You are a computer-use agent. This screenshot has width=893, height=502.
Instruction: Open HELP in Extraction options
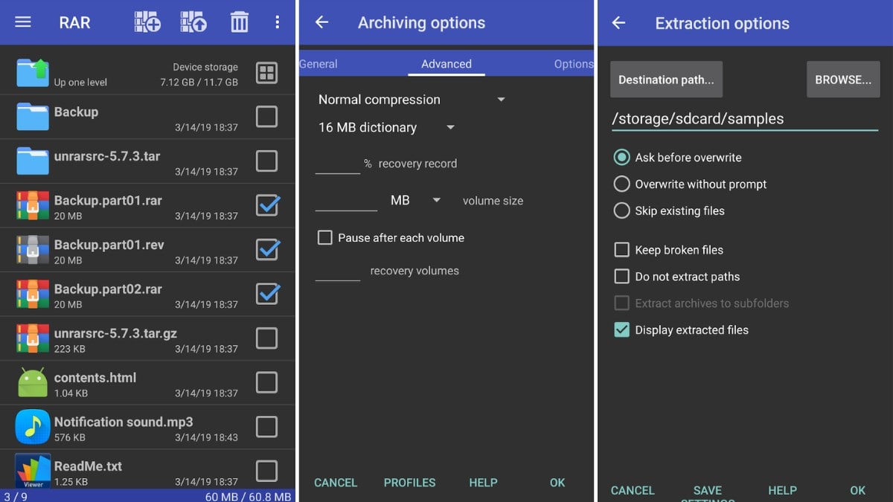[x=782, y=490]
